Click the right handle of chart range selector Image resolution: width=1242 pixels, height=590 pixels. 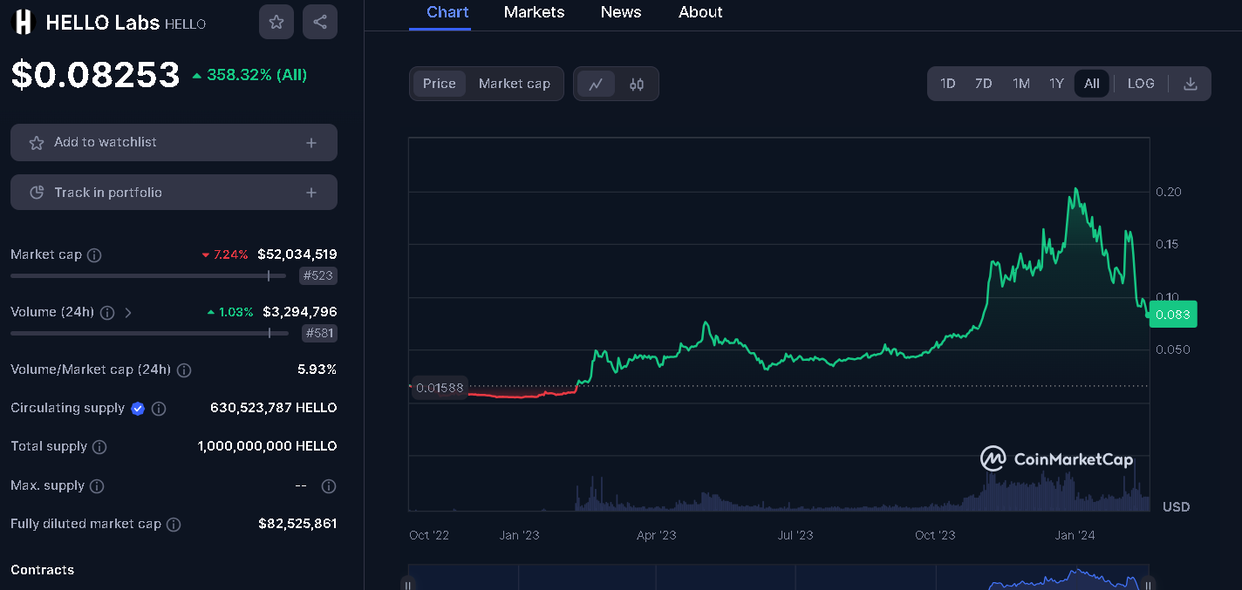pos(1150,583)
